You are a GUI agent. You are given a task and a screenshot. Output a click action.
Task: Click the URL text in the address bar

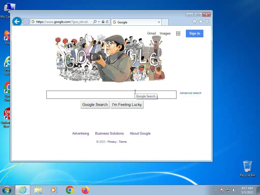[62, 22]
